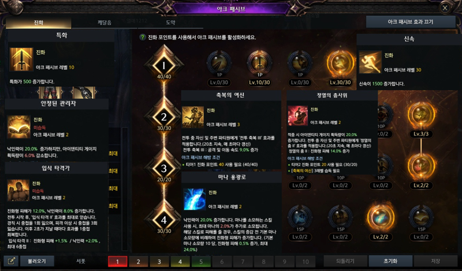Select the 신속 node at Lv.30/30

tap(340, 63)
